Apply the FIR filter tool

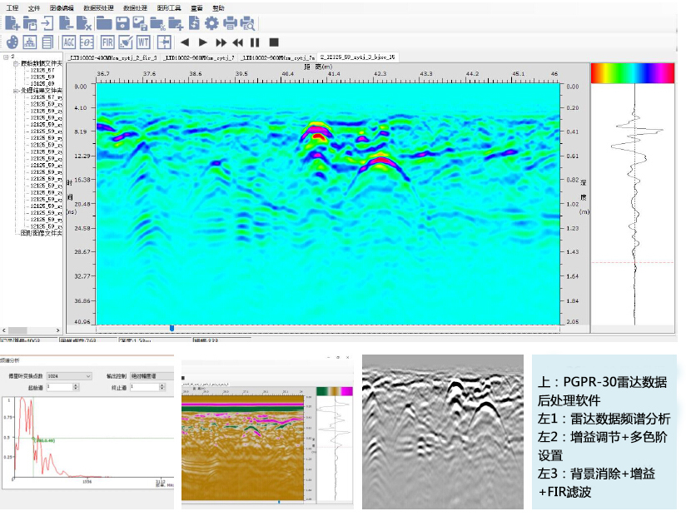click(x=107, y=41)
